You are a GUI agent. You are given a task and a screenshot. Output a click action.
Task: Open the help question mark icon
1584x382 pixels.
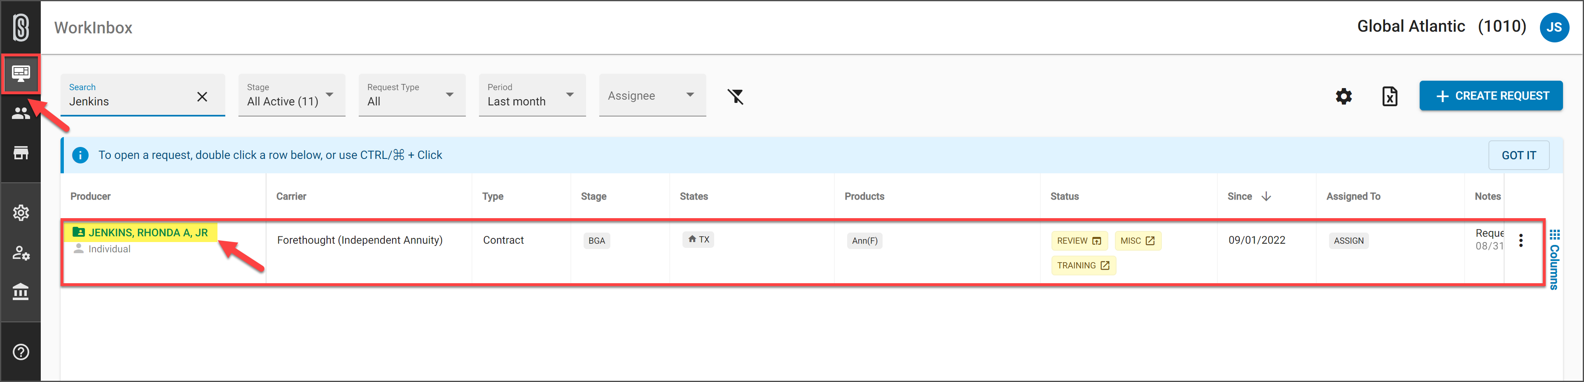tap(21, 352)
